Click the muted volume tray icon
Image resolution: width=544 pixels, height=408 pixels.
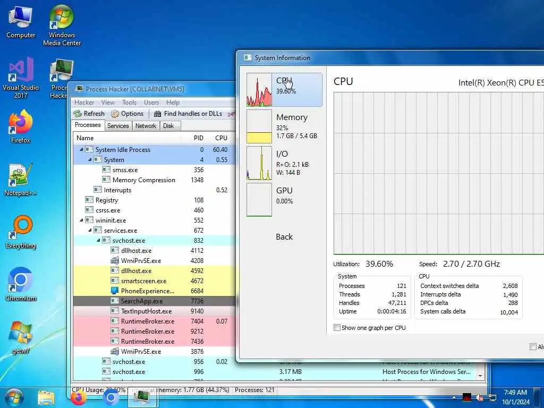click(480, 397)
